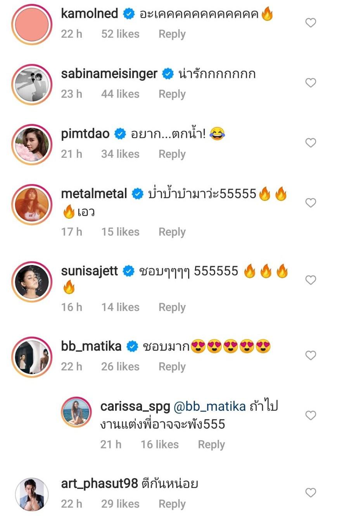This screenshot has height=516, width=337.
Task: Heart the metalmetal comment
Action: (x=311, y=203)
